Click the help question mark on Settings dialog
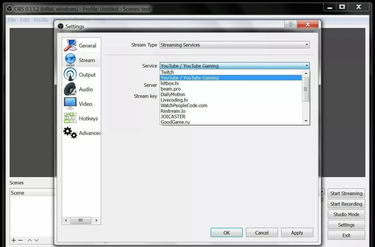Viewport: 375px width, 247px height. (x=290, y=24)
